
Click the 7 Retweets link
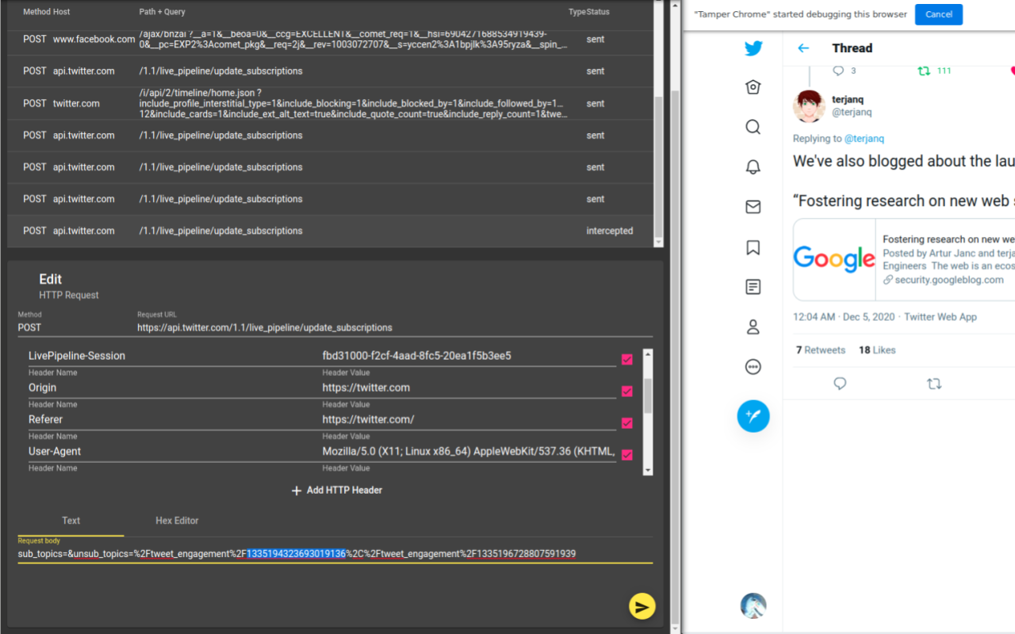(821, 350)
